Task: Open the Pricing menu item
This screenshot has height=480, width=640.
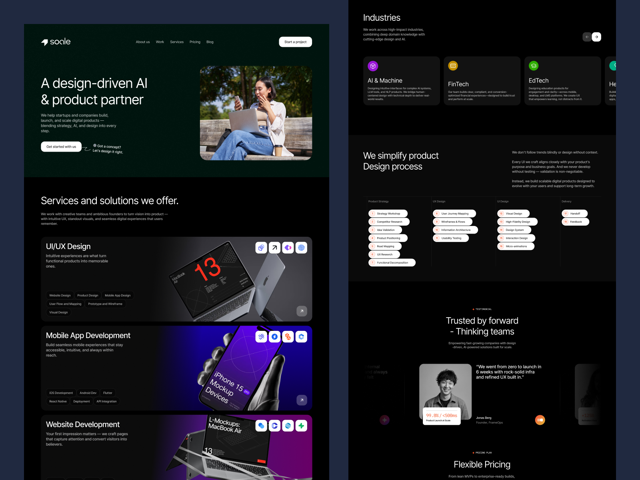Action: [195, 42]
